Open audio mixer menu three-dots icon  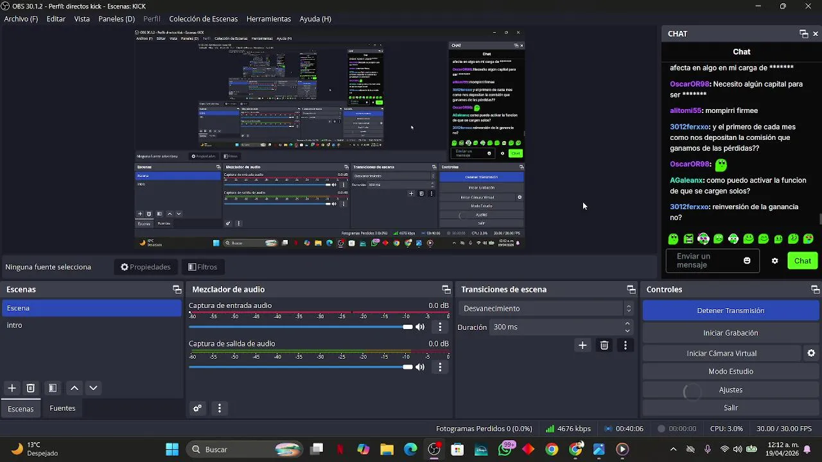point(220,408)
